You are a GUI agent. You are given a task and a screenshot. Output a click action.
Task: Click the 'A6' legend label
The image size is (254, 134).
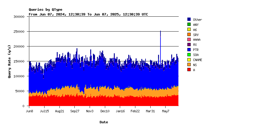point(195,30)
